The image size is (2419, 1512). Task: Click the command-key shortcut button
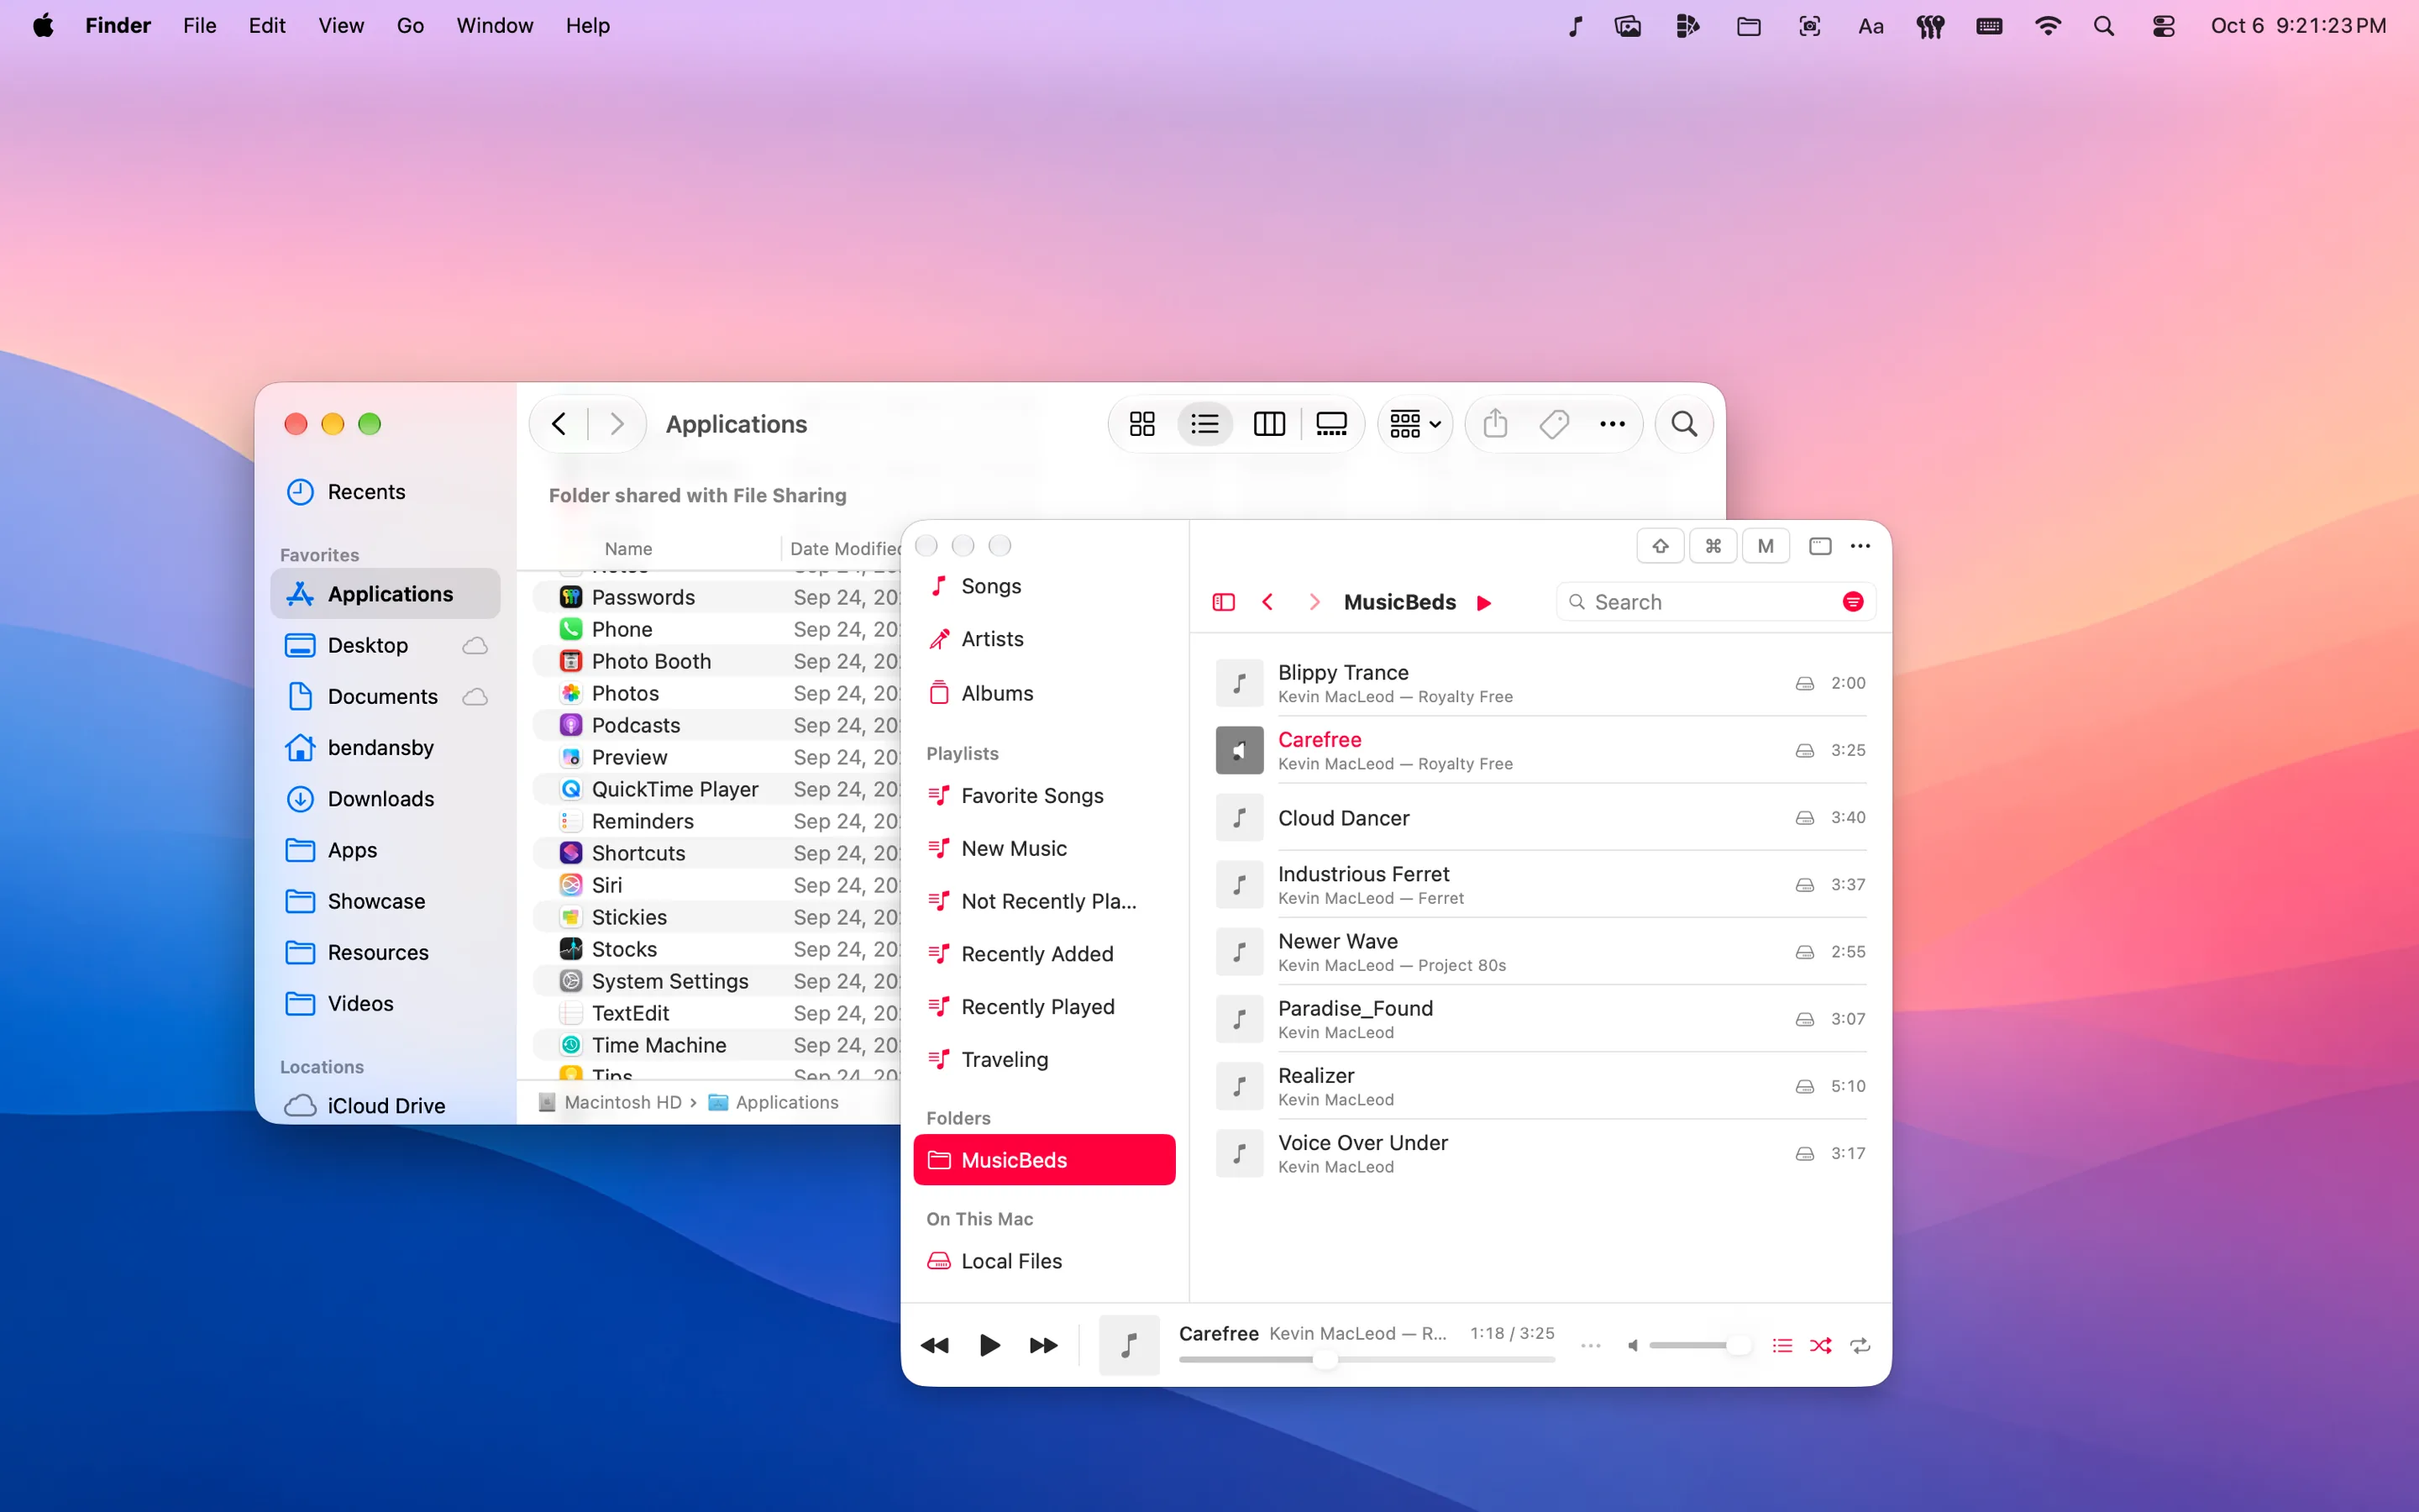click(1713, 546)
